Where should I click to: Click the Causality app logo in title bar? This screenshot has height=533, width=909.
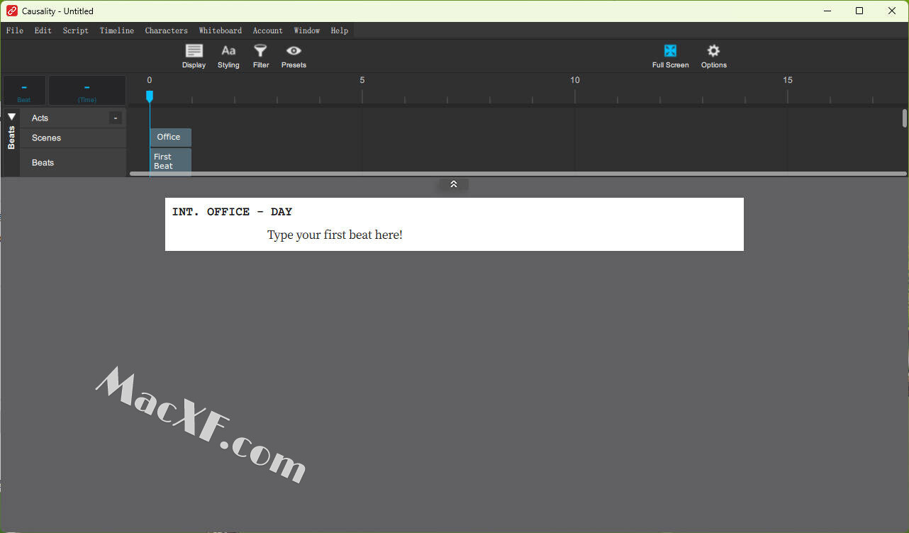pos(11,11)
